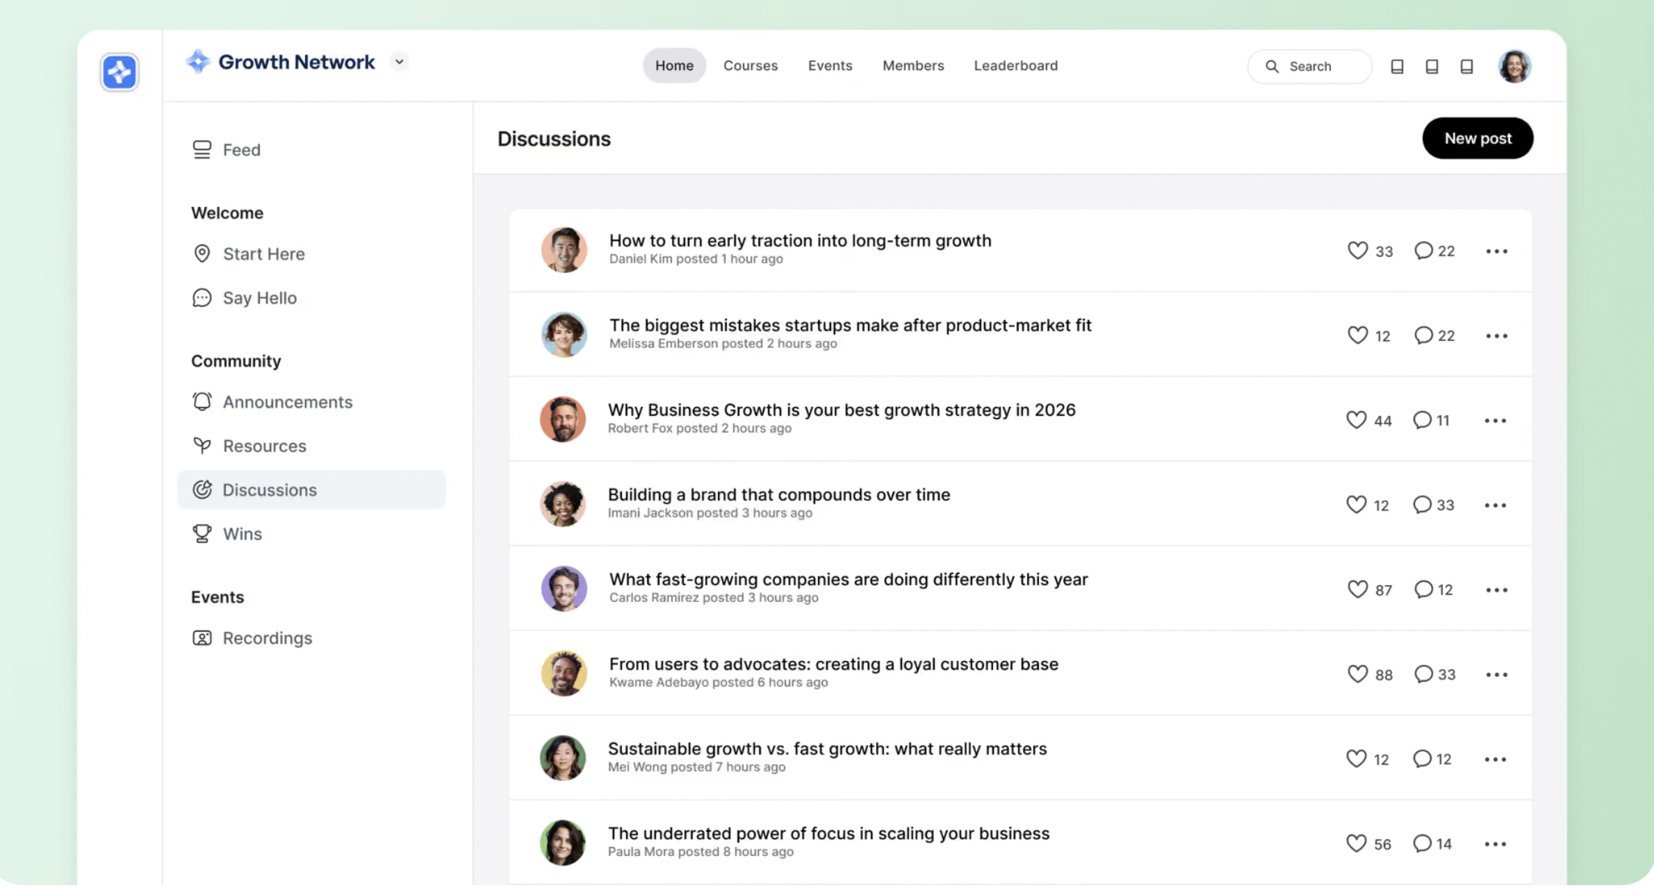
Task: Click the icon next to profile avatar
Action: point(1466,67)
